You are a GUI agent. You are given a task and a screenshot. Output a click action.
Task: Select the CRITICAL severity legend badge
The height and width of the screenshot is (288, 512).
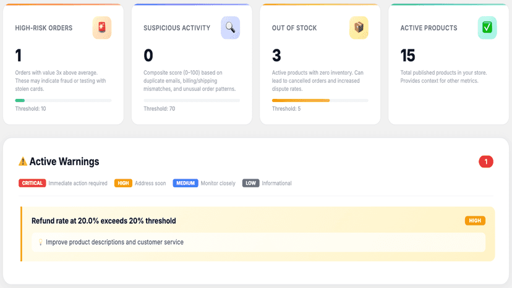tap(32, 183)
